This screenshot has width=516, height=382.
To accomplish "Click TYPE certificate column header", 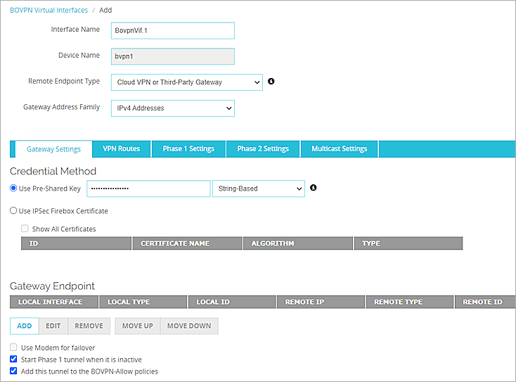I will 408,243.
